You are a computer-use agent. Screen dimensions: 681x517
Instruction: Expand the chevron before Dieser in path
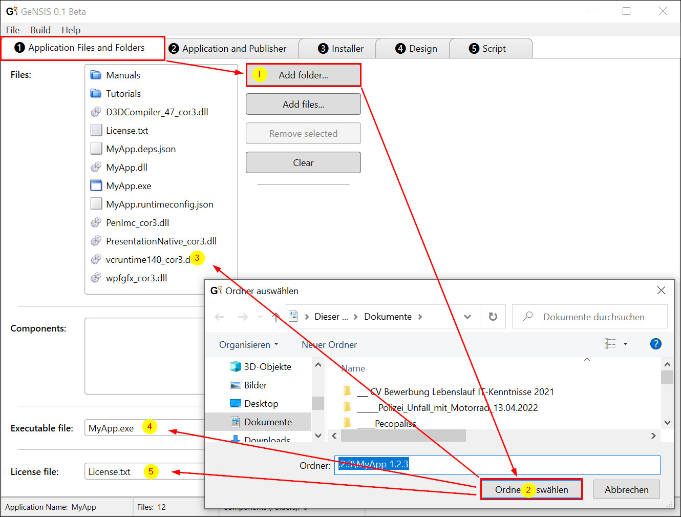(307, 317)
